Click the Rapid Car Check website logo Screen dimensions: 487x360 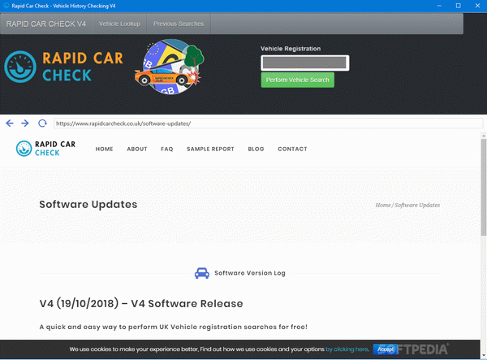[x=46, y=149]
